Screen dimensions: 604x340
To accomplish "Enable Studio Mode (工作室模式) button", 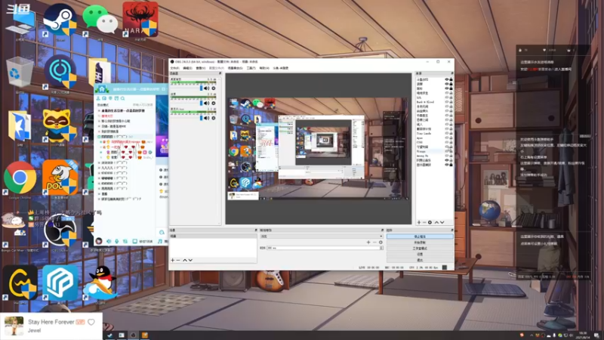I will tap(420, 249).
